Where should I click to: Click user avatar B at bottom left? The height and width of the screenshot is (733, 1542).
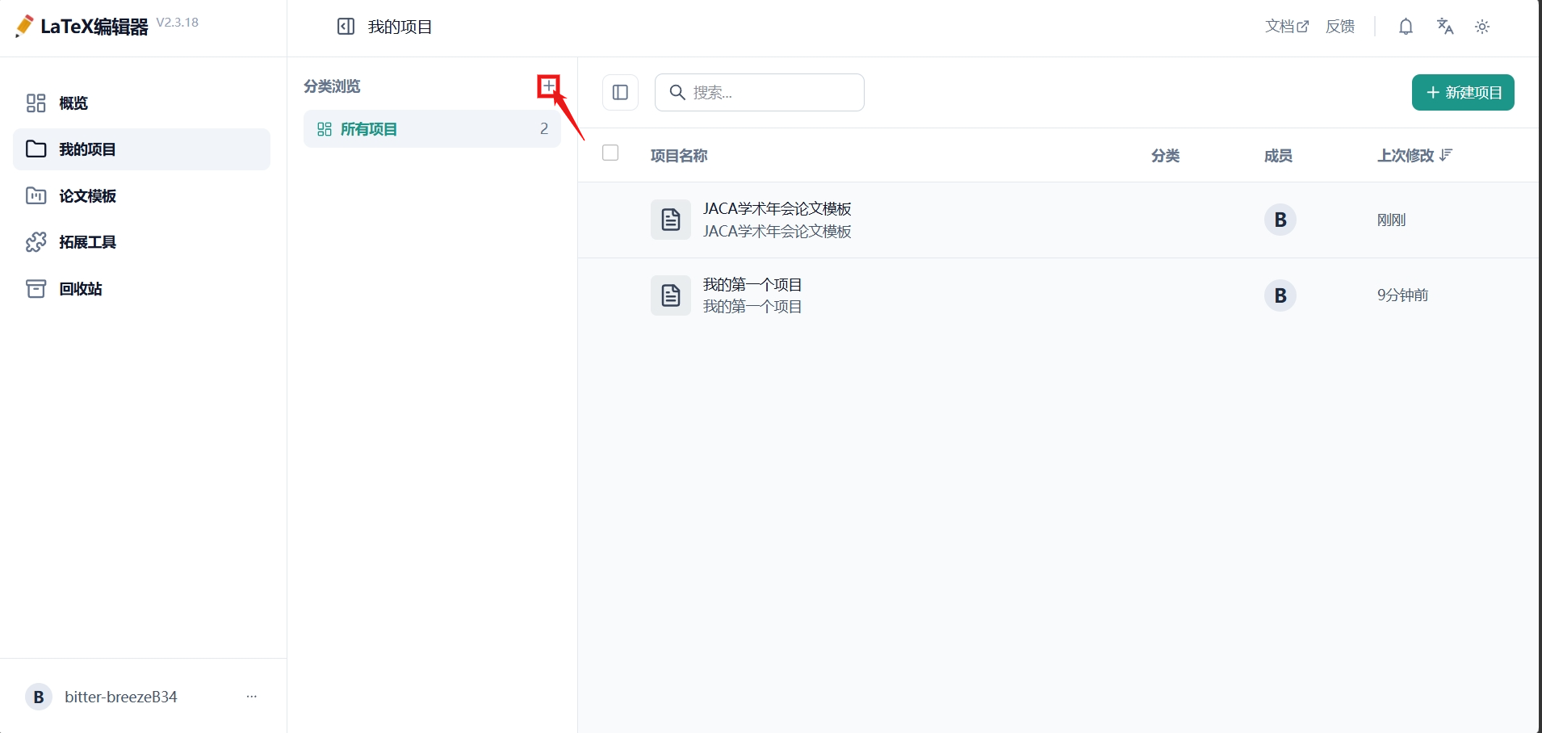click(x=39, y=697)
